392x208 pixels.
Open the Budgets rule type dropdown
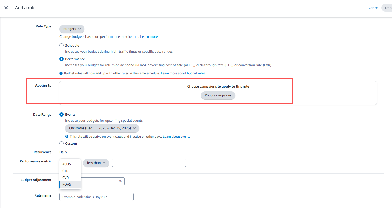(72, 29)
